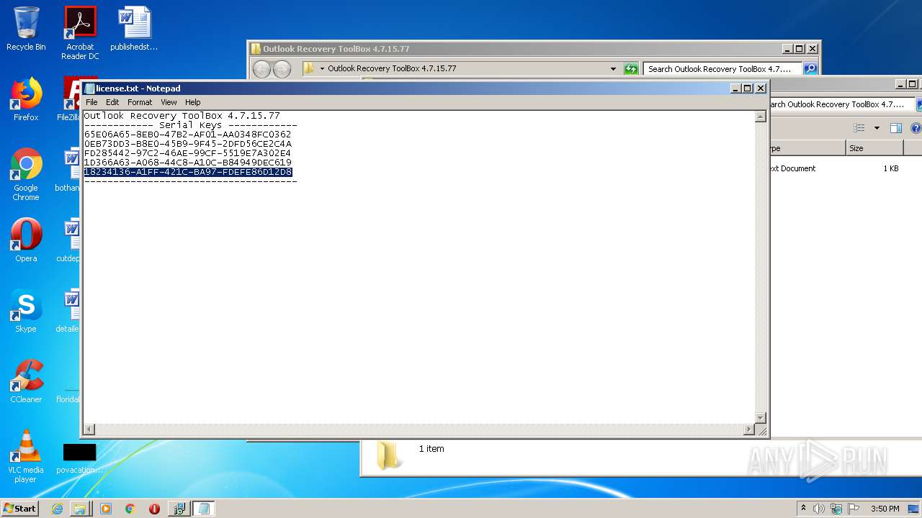Click the Notepad vertical scrollbar down arrow
Viewport: 922px width, 518px height.
coord(760,418)
